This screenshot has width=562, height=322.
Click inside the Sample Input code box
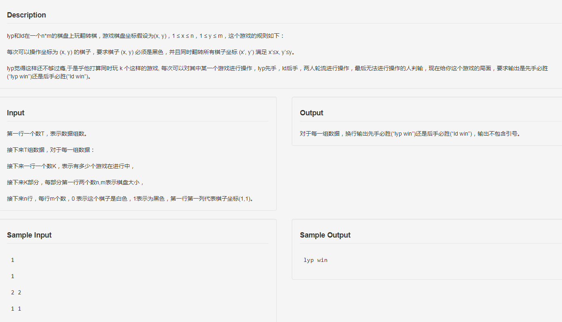[x=138, y=284]
